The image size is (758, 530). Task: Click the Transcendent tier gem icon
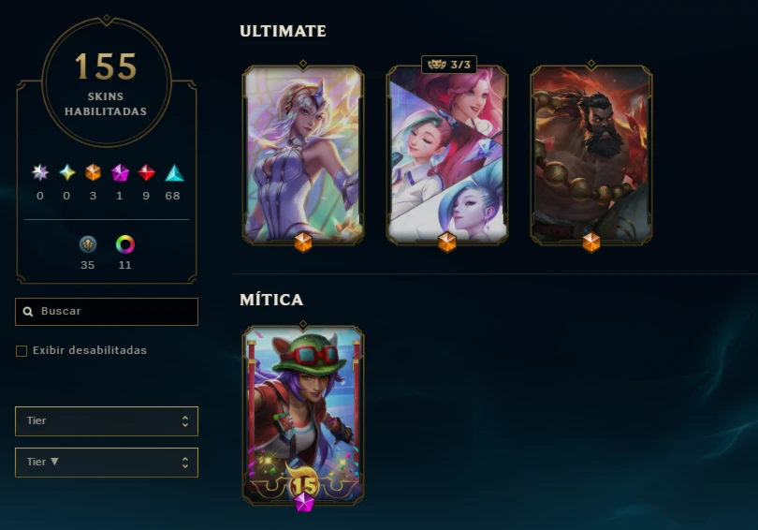click(x=40, y=172)
